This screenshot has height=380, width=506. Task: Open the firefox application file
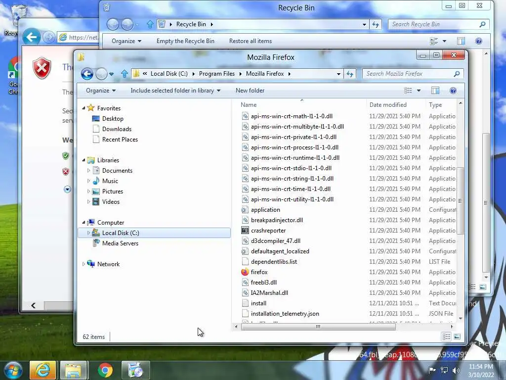[x=259, y=272]
